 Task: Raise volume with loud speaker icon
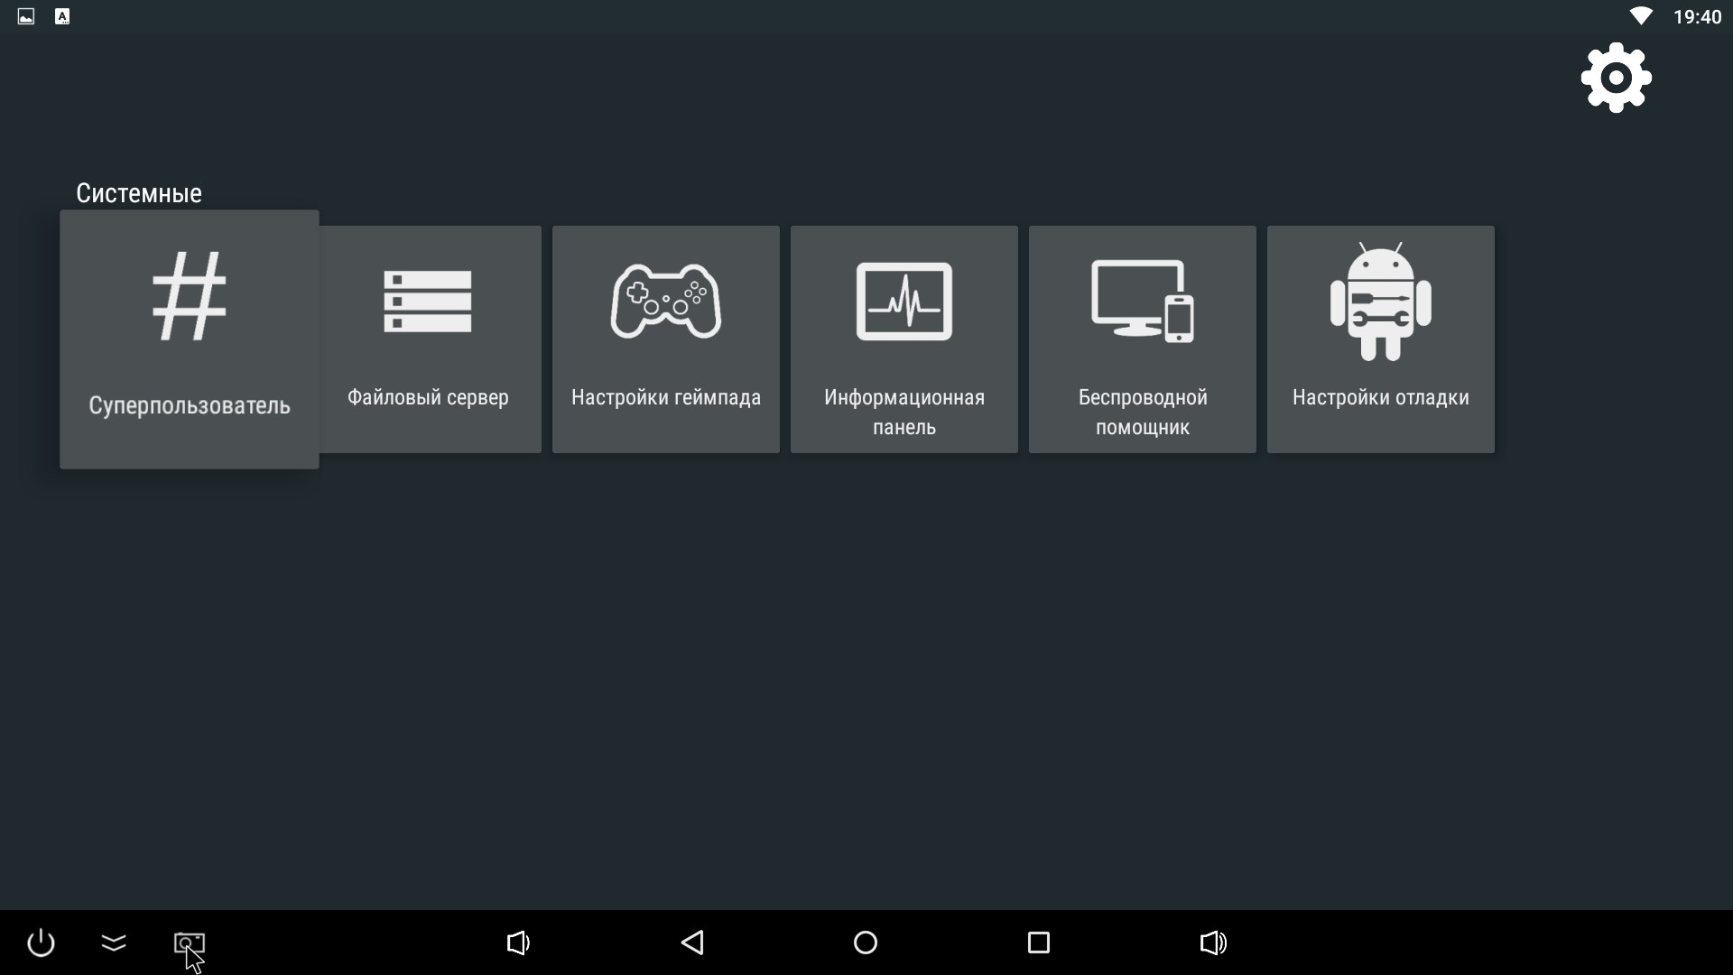click(x=1213, y=943)
